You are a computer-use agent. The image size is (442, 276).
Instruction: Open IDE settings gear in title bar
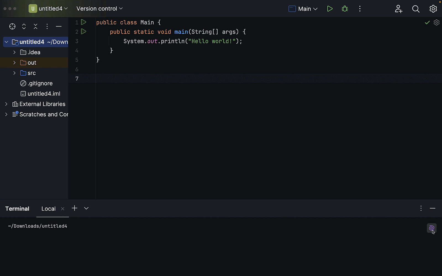coord(433,9)
